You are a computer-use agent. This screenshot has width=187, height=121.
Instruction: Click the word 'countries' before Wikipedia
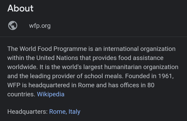point(21,94)
